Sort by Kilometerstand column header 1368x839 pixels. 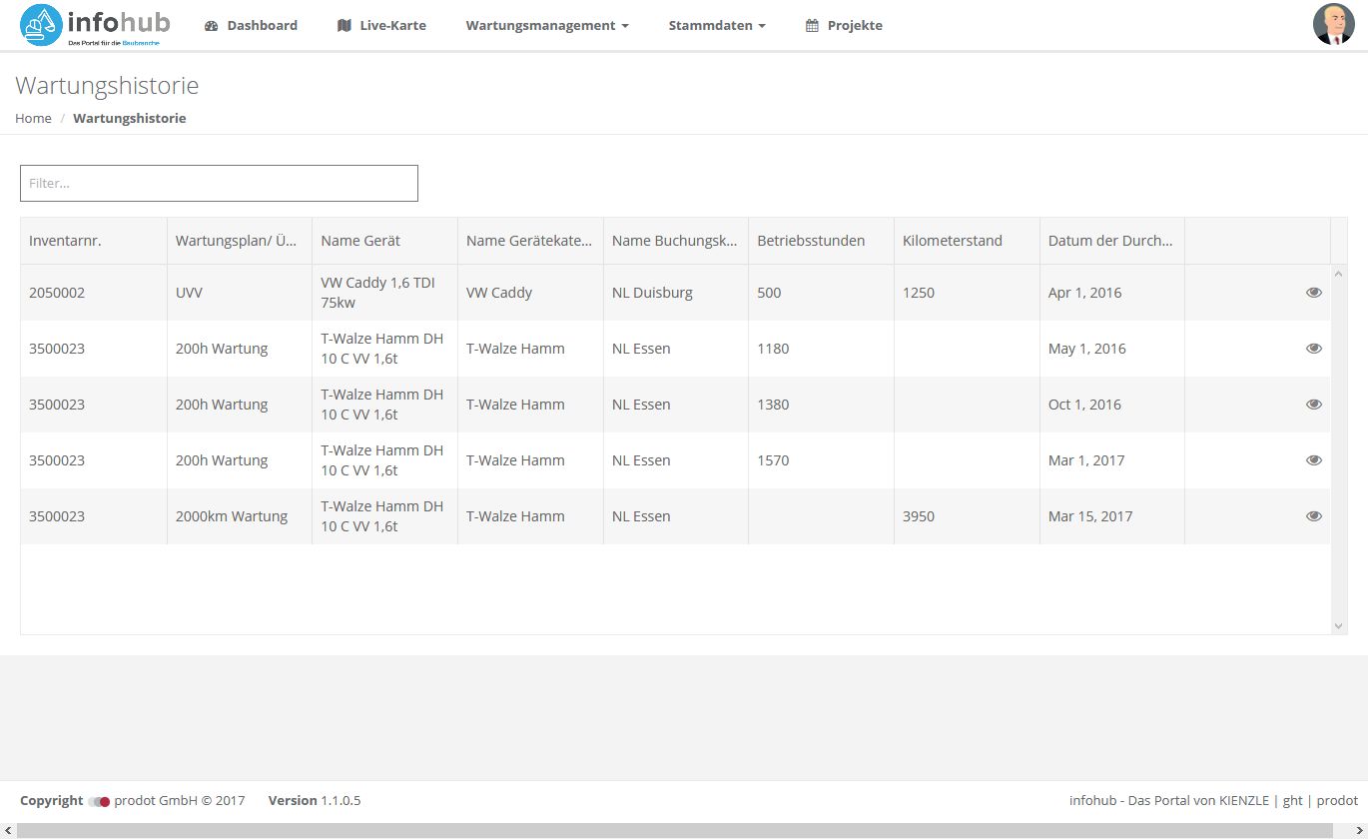click(x=952, y=241)
